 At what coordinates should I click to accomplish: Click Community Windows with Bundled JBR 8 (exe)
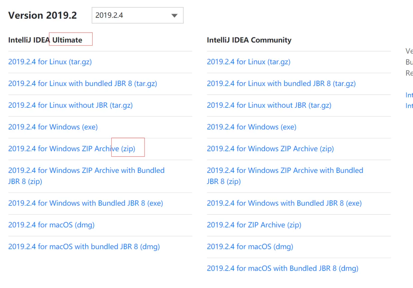pyautogui.click(x=284, y=203)
